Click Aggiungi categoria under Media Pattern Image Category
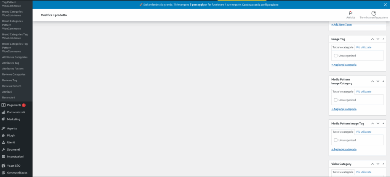This screenshot has height=177, width=390. point(344,109)
